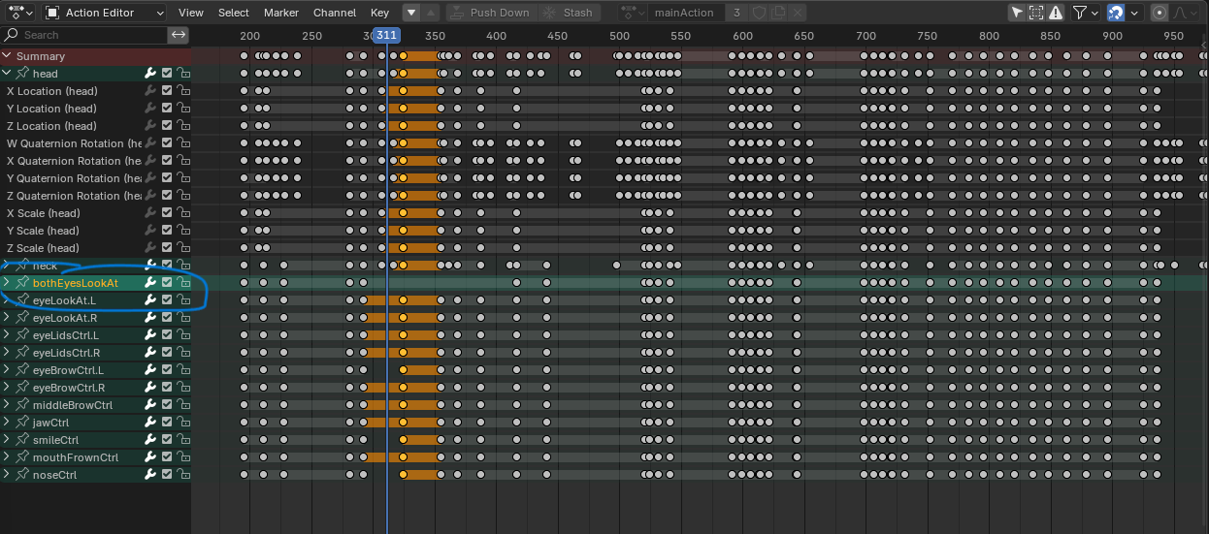Toggle Only Show Errors warning icon
The width and height of the screenshot is (1209, 534).
coord(1056,13)
